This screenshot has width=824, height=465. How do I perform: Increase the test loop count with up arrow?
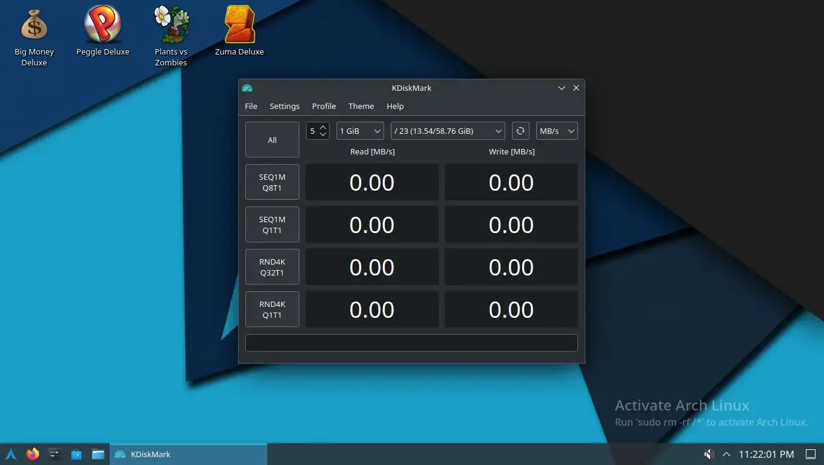[323, 127]
